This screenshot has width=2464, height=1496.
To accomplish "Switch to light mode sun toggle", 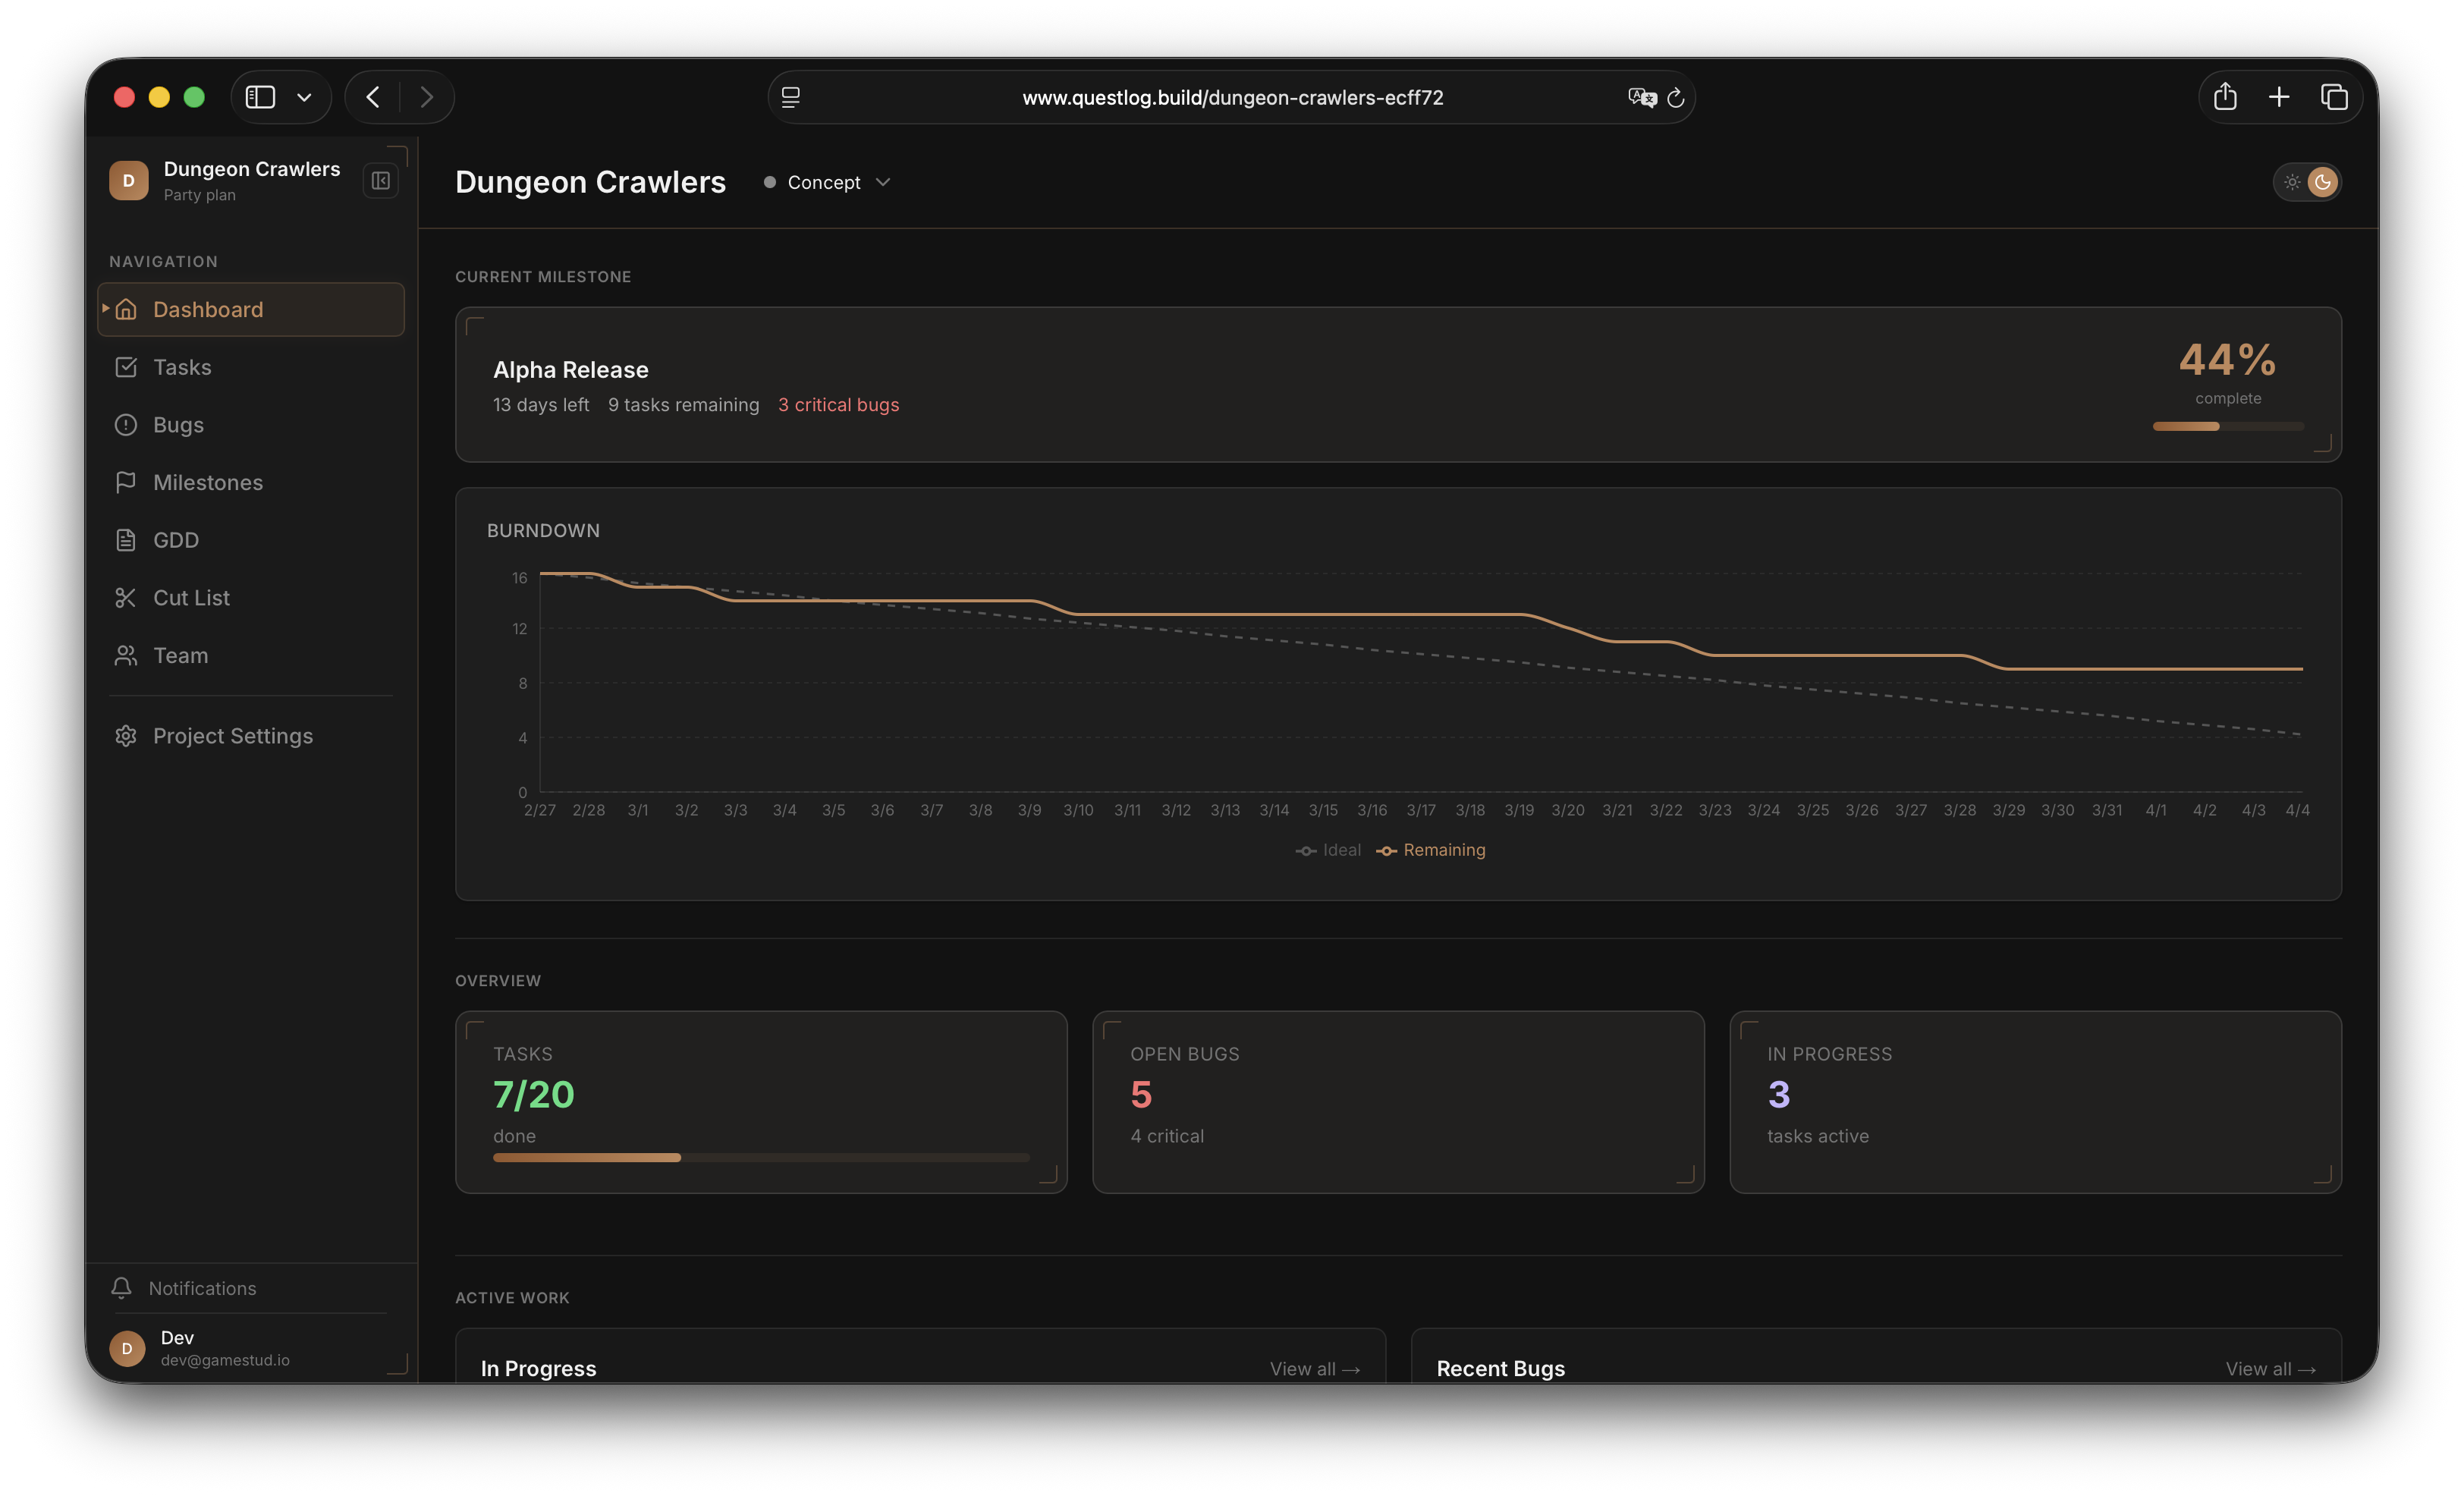I will click(2292, 182).
